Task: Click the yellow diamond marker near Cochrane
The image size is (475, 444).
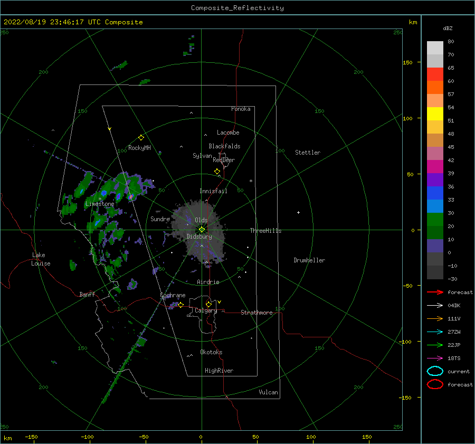Action: click(x=180, y=305)
